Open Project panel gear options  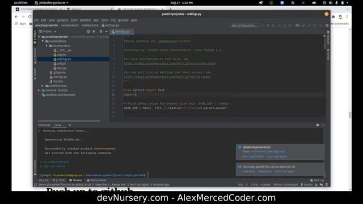click(101, 32)
